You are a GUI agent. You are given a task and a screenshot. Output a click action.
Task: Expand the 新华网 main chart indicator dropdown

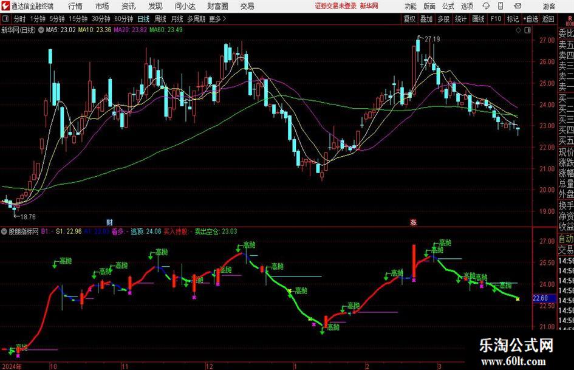point(41,30)
